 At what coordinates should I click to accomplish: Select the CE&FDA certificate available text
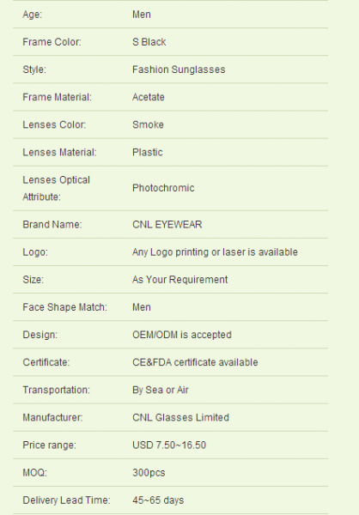click(x=195, y=362)
